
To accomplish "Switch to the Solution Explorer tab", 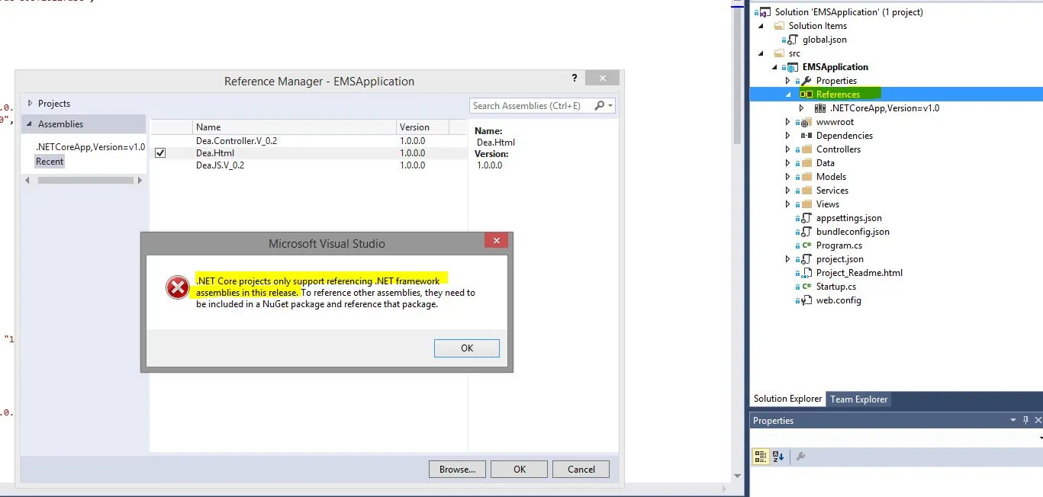I will (x=787, y=399).
